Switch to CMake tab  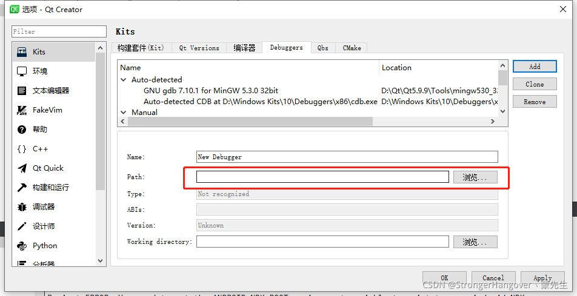[352, 48]
